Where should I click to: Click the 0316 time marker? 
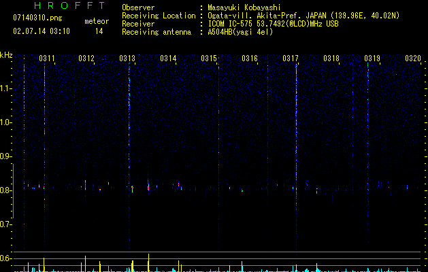(250, 58)
